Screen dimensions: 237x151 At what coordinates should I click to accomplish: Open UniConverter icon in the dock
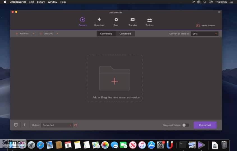coord(201,145)
